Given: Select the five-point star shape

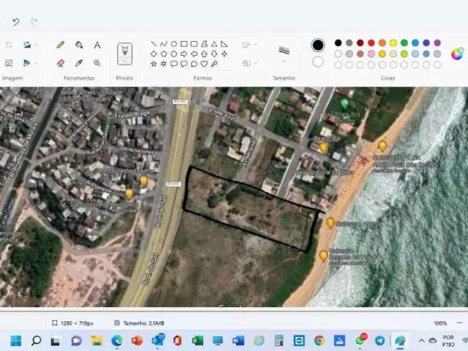Looking at the screenshot, I should tap(154, 64).
